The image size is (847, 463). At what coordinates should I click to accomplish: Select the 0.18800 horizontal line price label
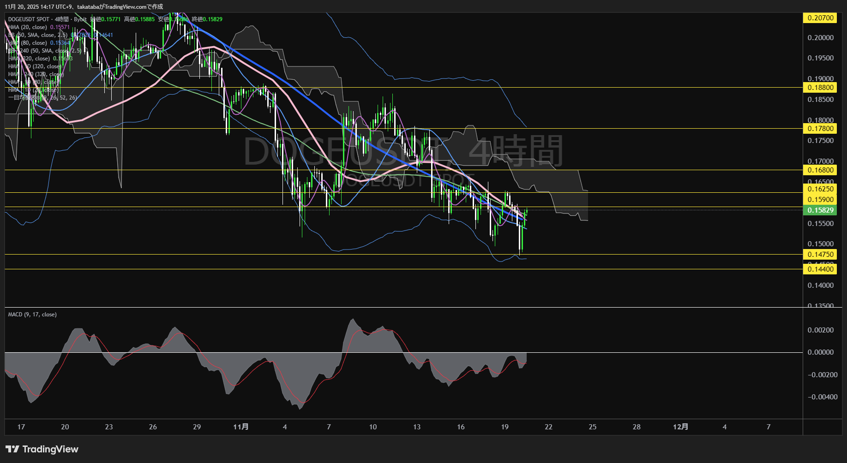[820, 88]
